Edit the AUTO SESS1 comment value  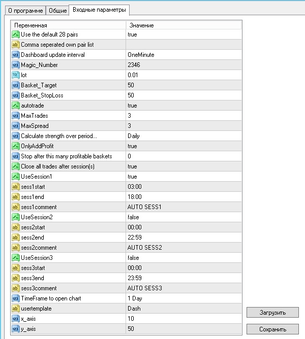[184, 207]
